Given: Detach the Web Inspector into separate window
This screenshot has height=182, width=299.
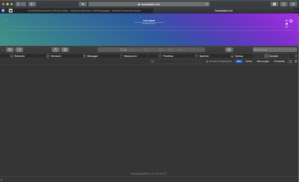Looking at the screenshot, I should [10, 49].
